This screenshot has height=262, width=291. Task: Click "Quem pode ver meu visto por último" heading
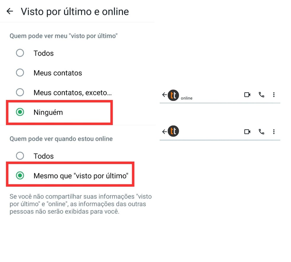pyautogui.click(x=64, y=36)
